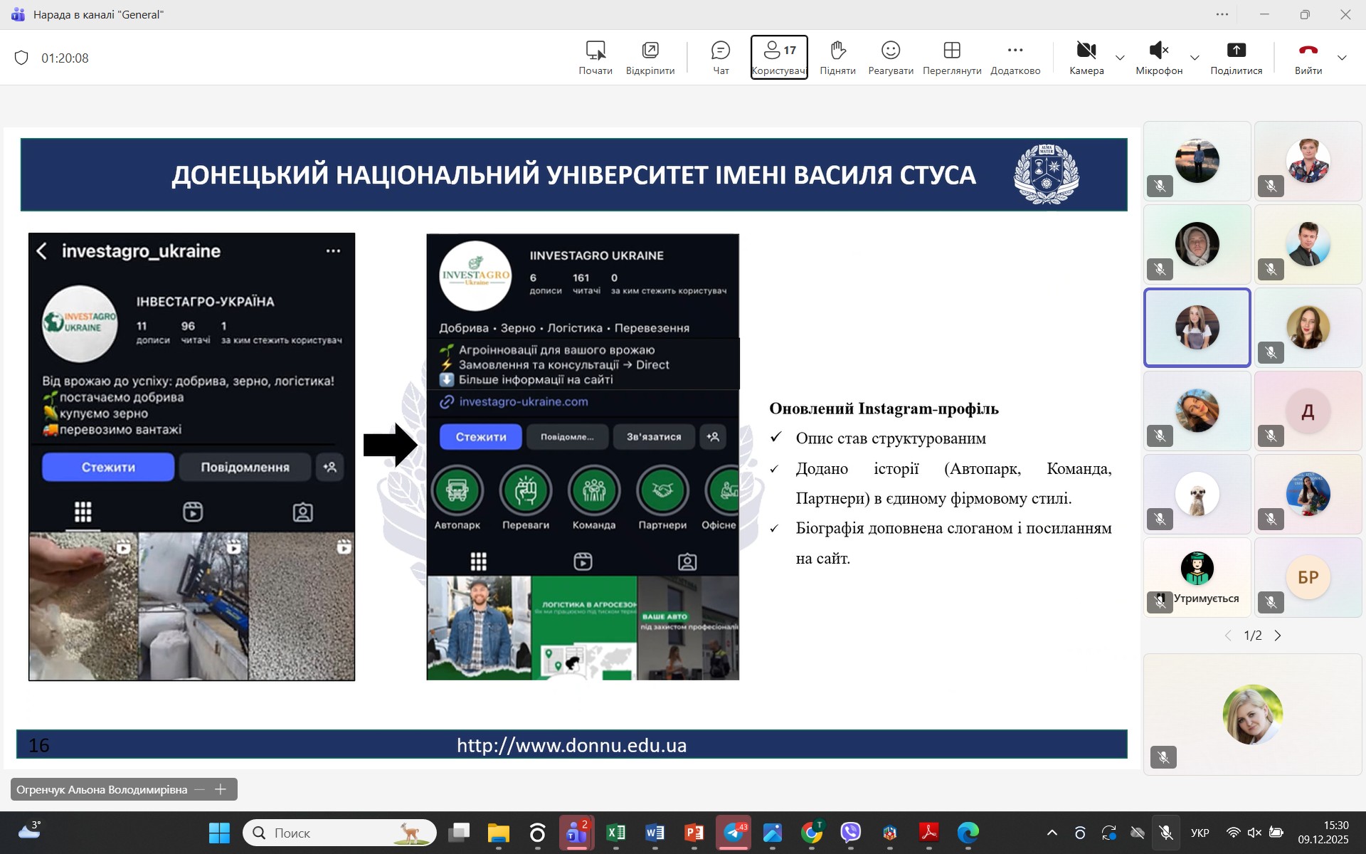Toggle the Camera on
Image resolution: width=1366 pixels, height=854 pixels.
[1086, 56]
